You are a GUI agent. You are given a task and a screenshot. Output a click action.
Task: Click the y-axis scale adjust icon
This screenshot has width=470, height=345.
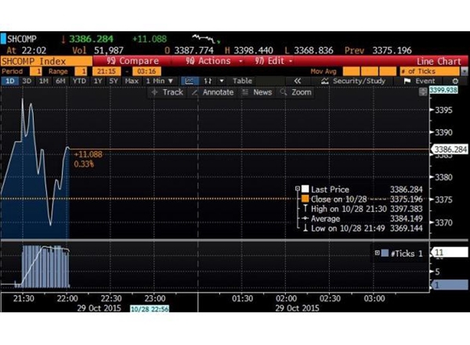tap(423, 92)
